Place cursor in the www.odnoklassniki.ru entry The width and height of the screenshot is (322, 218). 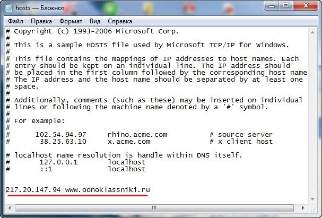(107, 190)
